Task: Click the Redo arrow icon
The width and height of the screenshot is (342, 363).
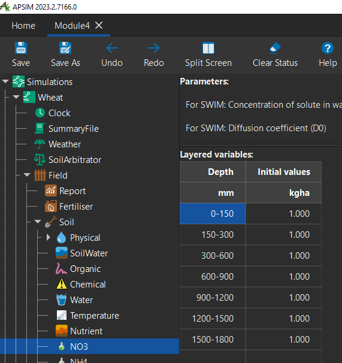Action: pyautogui.click(x=154, y=48)
